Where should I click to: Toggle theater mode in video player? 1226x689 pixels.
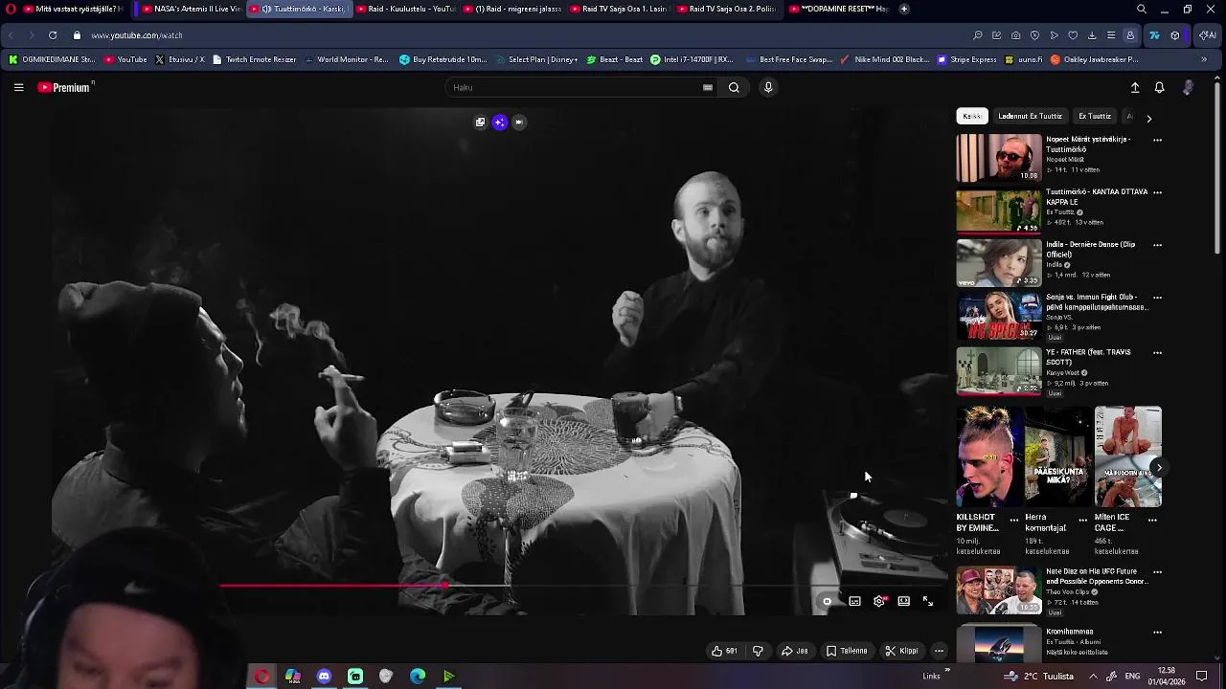(903, 601)
